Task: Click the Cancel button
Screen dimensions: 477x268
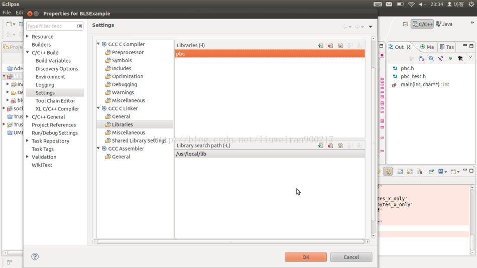Action: (x=351, y=257)
